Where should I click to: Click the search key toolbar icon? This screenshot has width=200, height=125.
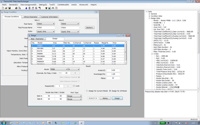40,8
